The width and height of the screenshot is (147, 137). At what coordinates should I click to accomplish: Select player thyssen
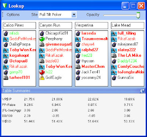(88, 61)
